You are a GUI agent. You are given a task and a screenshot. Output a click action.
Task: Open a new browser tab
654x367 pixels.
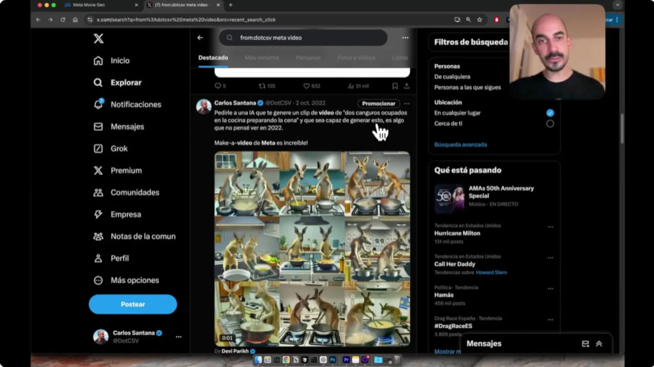pos(230,5)
